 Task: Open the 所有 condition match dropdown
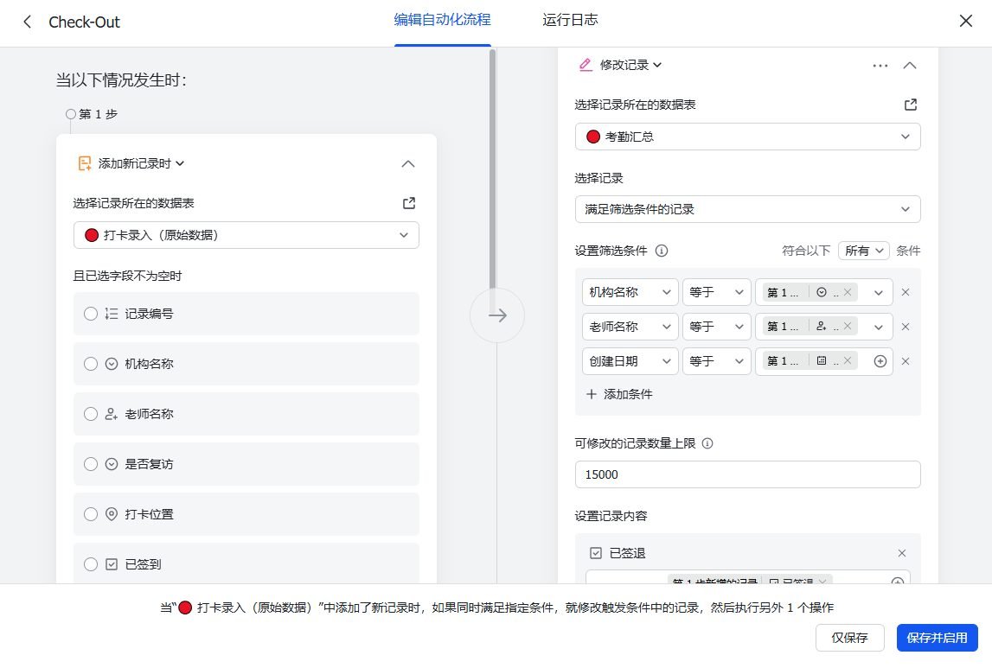[x=864, y=251]
